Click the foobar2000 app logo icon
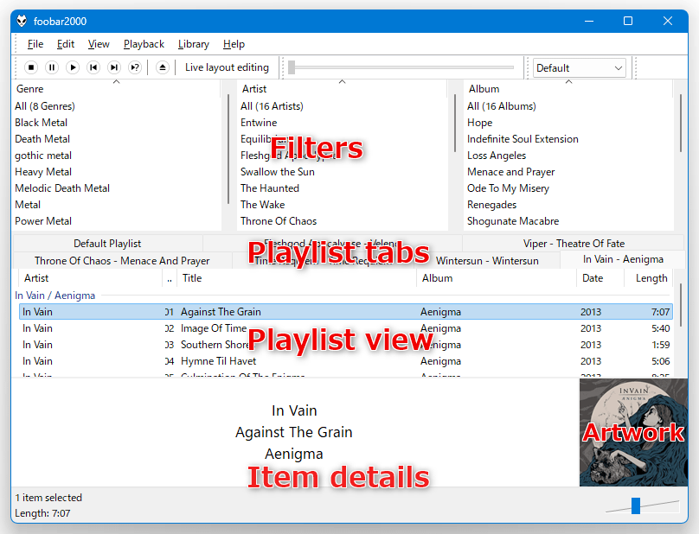The height and width of the screenshot is (534, 699). [x=22, y=21]
